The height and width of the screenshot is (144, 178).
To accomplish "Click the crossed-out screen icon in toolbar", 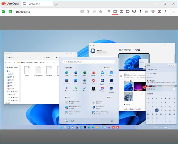I will point(82,12).
